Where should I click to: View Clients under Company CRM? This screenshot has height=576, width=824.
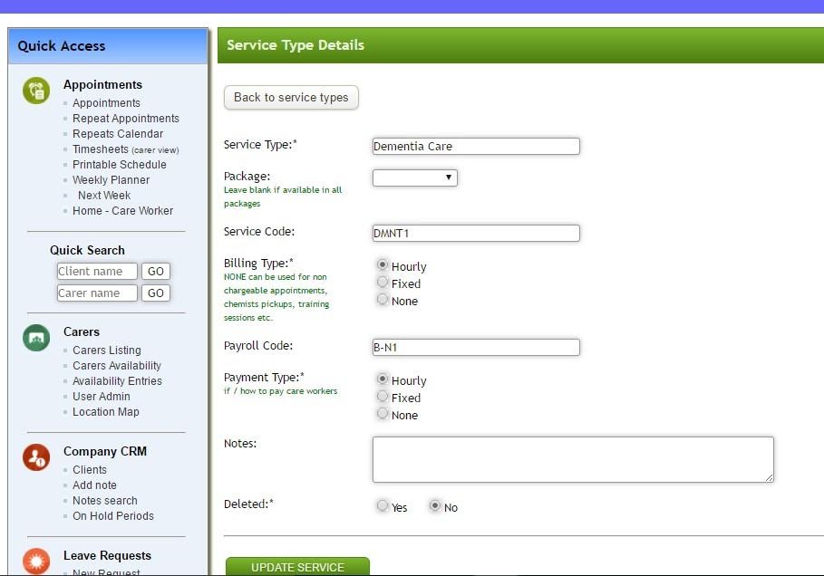point(90,469)
